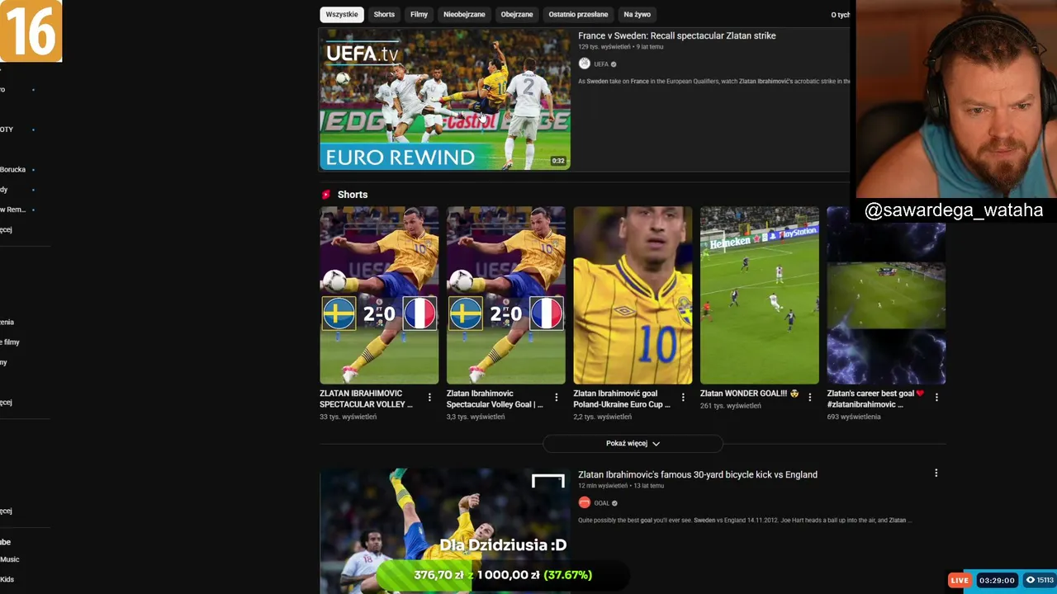The height and width of the screenshot is (594, 1057).
Task: Click the Music entry in sidebar
Action: click(x=10, y=559)
